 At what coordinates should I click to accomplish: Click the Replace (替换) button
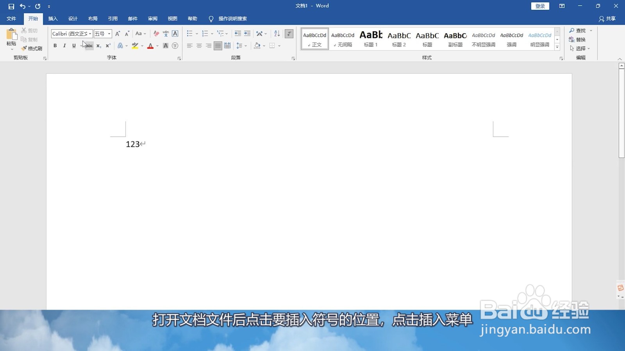coord(577,39)
